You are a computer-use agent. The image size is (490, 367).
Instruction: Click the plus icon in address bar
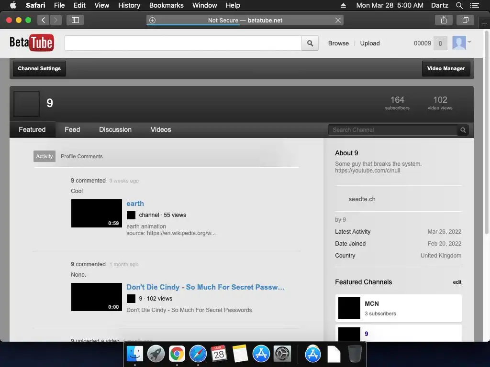pos(152,20)
